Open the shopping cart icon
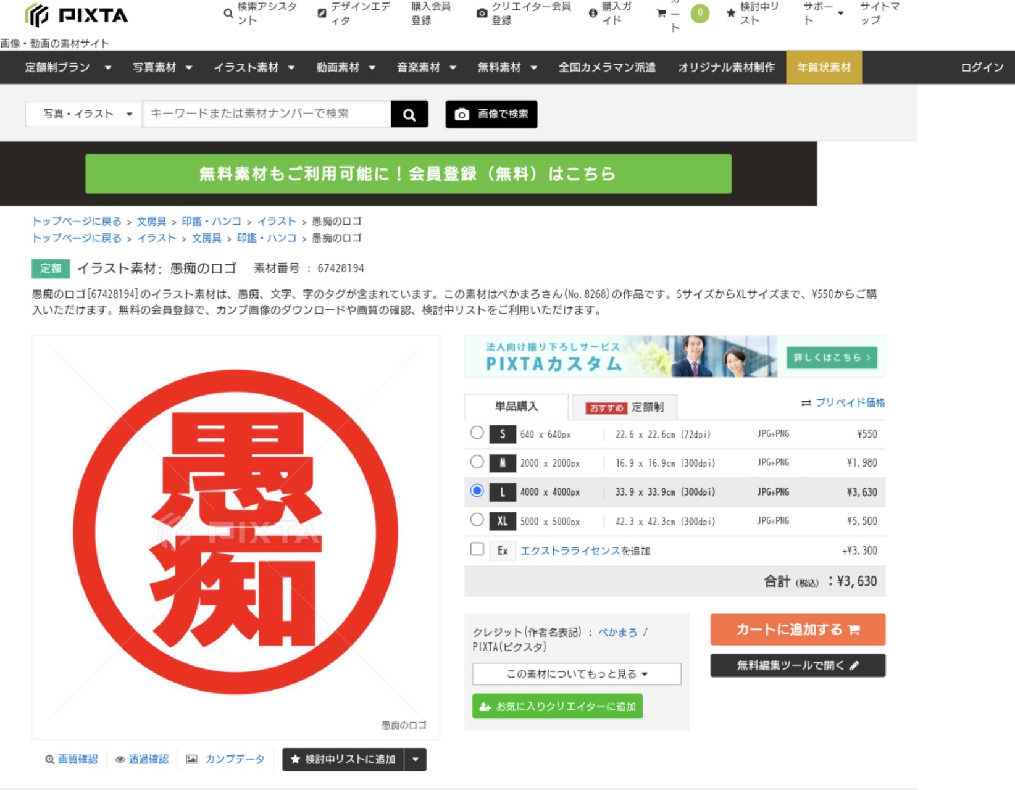1015x790 pixels. pyautogui.click(x=661, y=13)
